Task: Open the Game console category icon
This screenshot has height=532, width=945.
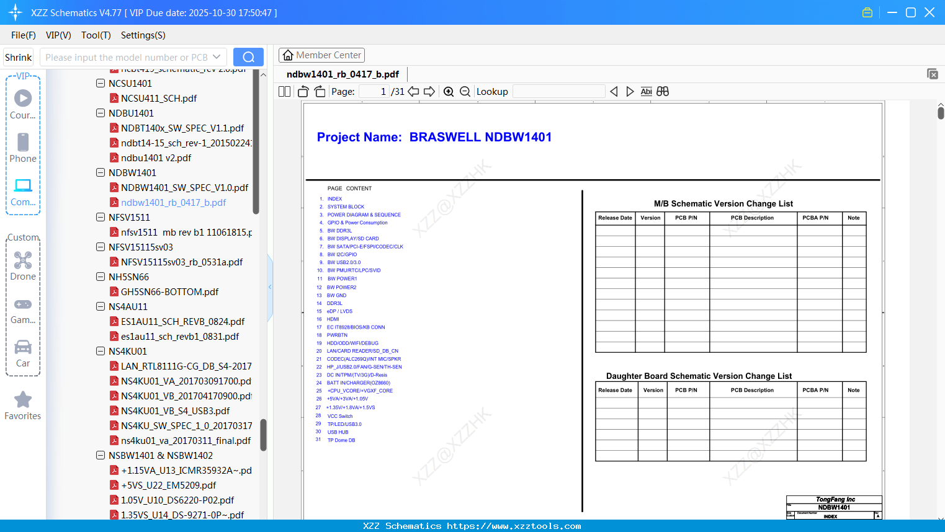Action: click(23, 310)
